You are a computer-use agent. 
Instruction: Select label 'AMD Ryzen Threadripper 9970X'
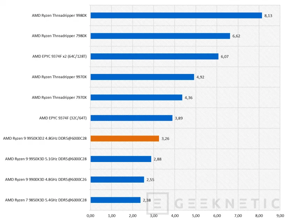click(59, 77)
